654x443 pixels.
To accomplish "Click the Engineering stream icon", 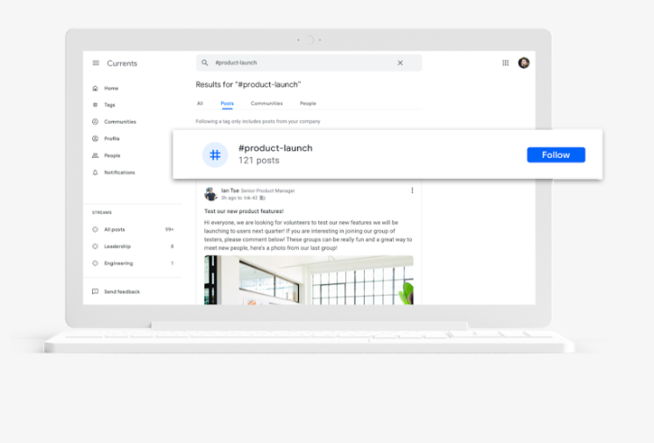I will tap(95, 263).
